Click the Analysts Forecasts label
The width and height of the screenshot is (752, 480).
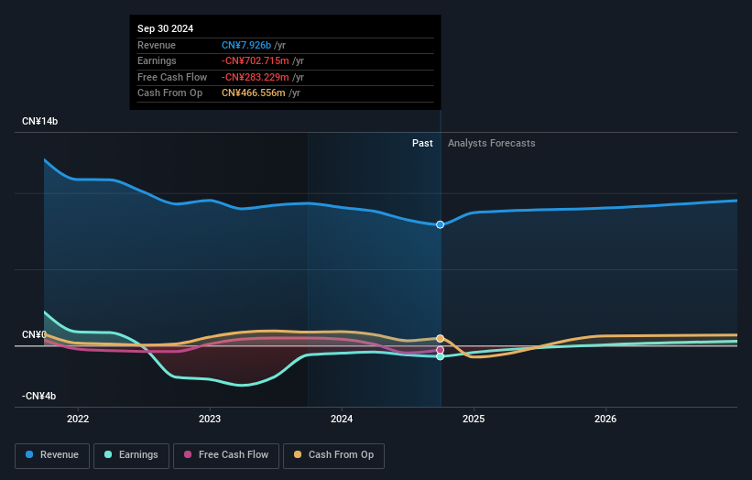click(x=492, y=143)
